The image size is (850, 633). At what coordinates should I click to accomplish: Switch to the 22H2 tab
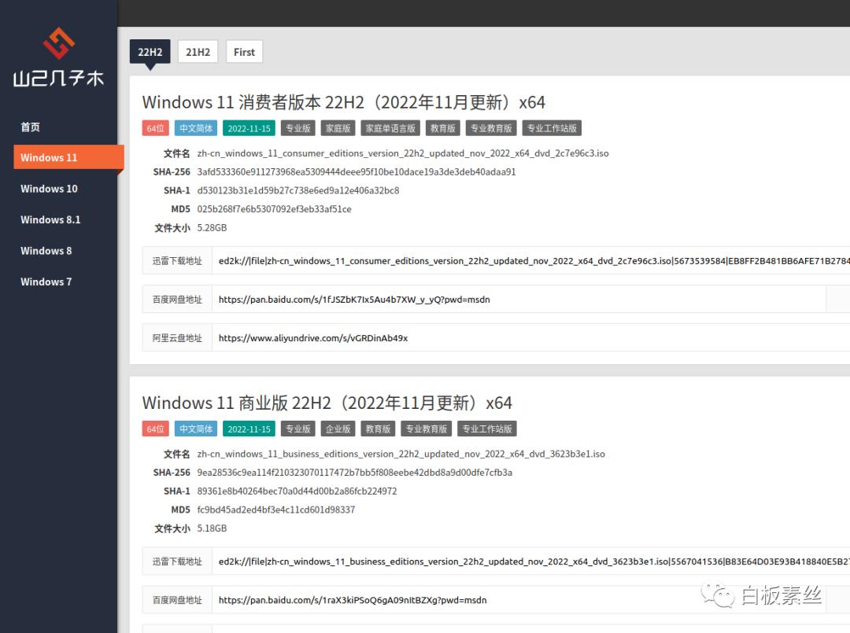click(x=150, y=52)
